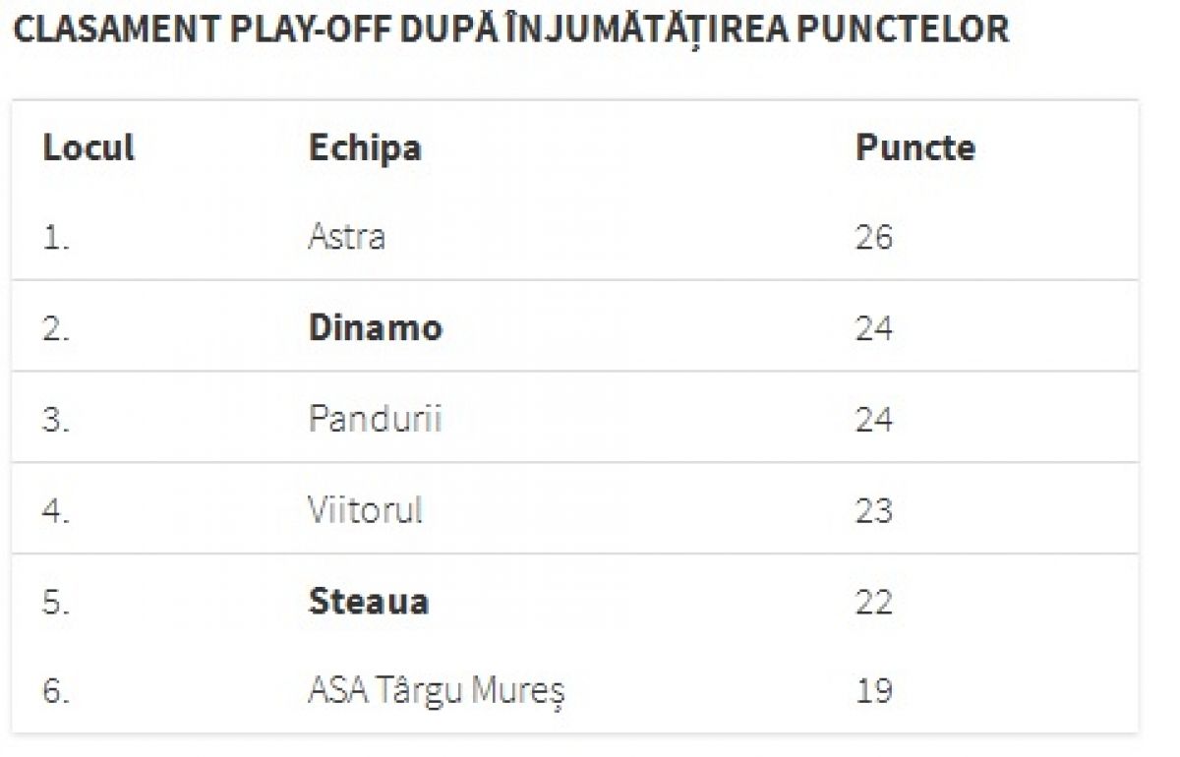Select the Astra team name
Image resolution: width=1180 pixels, height=757 pixels.
point(346,237)
